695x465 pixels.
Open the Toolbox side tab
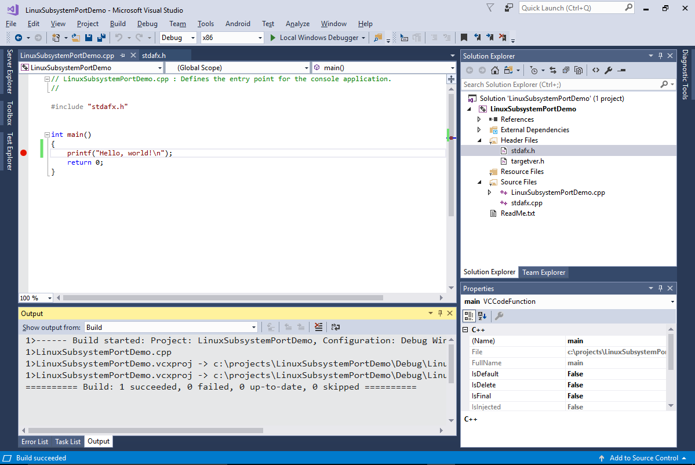pos(9,113)
